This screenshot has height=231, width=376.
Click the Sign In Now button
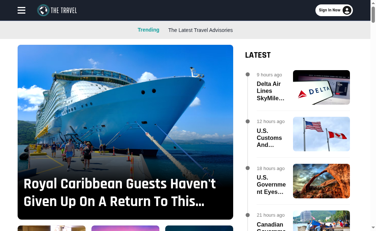(x=334, y=10)
